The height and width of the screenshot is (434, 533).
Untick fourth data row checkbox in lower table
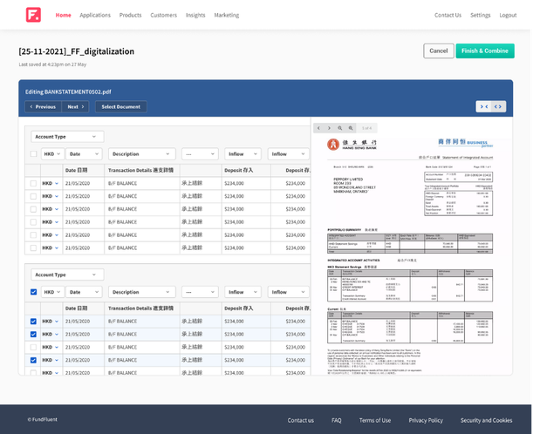click(33, 360)
